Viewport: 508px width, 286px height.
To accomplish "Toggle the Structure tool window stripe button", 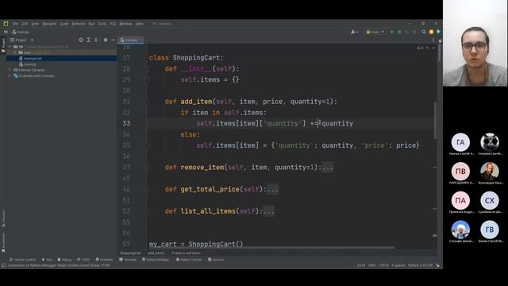I will point(3,219).
